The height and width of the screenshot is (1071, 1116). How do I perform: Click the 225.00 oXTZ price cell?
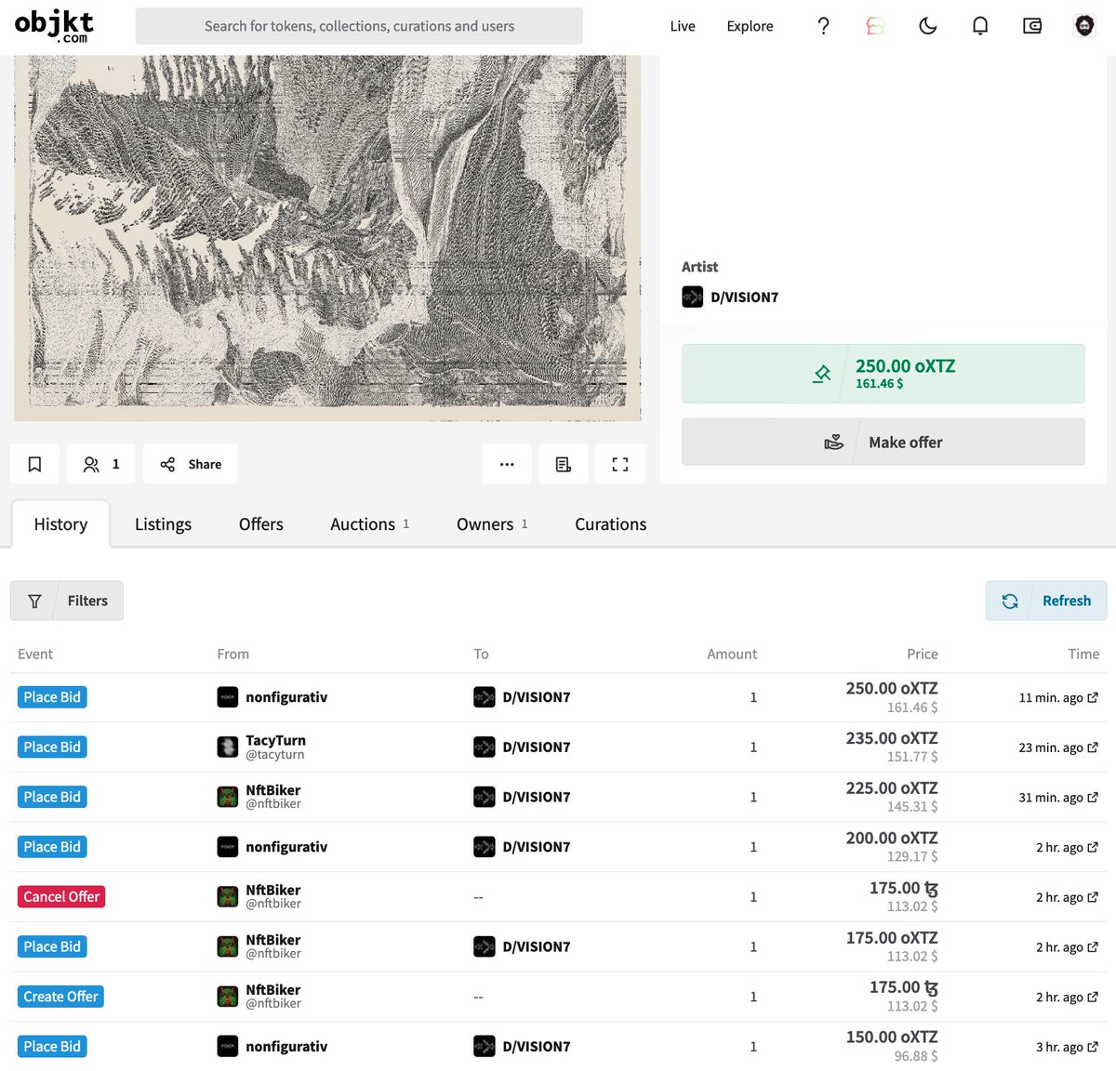click(891, 797)
